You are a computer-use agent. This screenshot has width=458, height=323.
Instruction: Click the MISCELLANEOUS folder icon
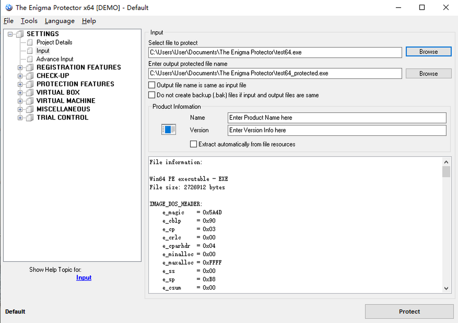[30, 110]
